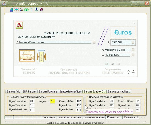Click the account number 125415254SD
The width and height of the screenshot is (151, 125).
pyautogui.click(x=113, y=73)
